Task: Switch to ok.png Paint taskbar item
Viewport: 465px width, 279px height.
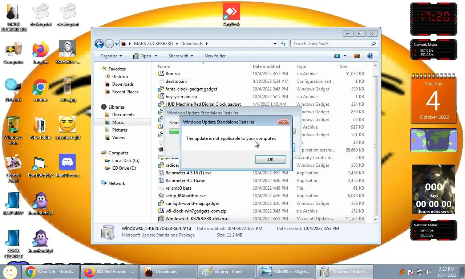Action: (x=227, y=272)
